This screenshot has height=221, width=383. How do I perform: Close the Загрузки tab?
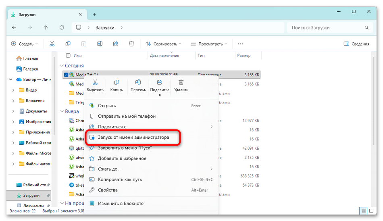coord(80,15)
